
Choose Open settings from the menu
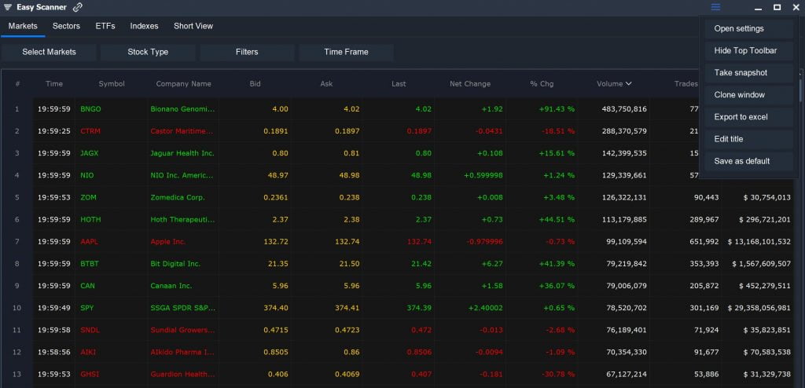click(748, 29)
